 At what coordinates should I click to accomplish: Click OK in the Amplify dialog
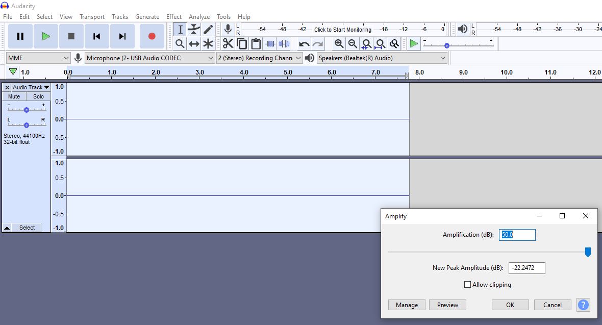point(510,305)
